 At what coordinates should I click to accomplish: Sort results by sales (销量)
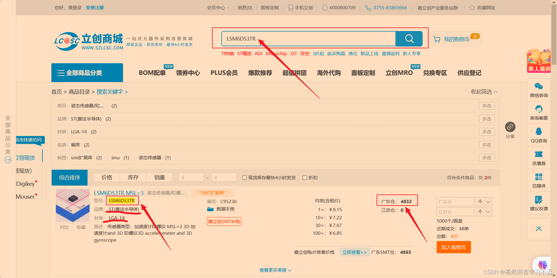point(160,177)
